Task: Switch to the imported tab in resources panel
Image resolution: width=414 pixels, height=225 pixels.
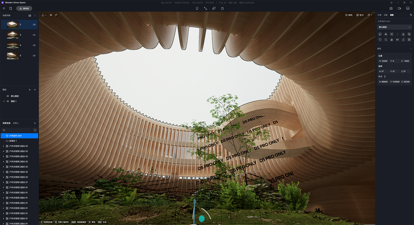Action: [16, 123]
